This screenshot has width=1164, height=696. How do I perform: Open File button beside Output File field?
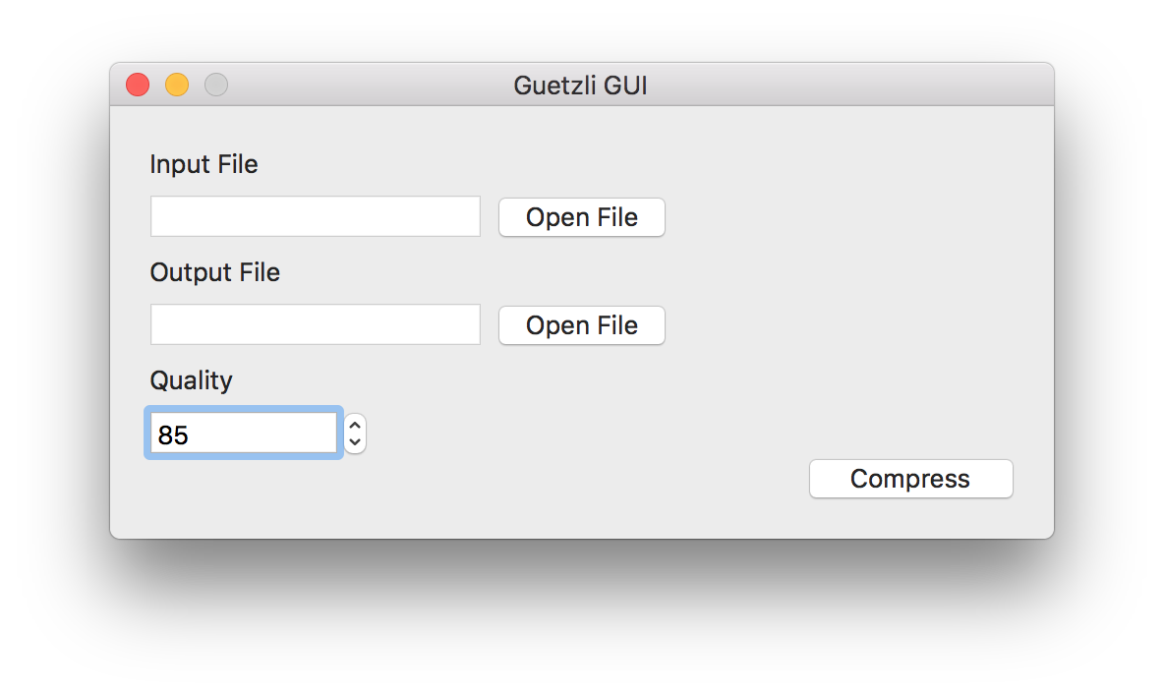(582, 325)
